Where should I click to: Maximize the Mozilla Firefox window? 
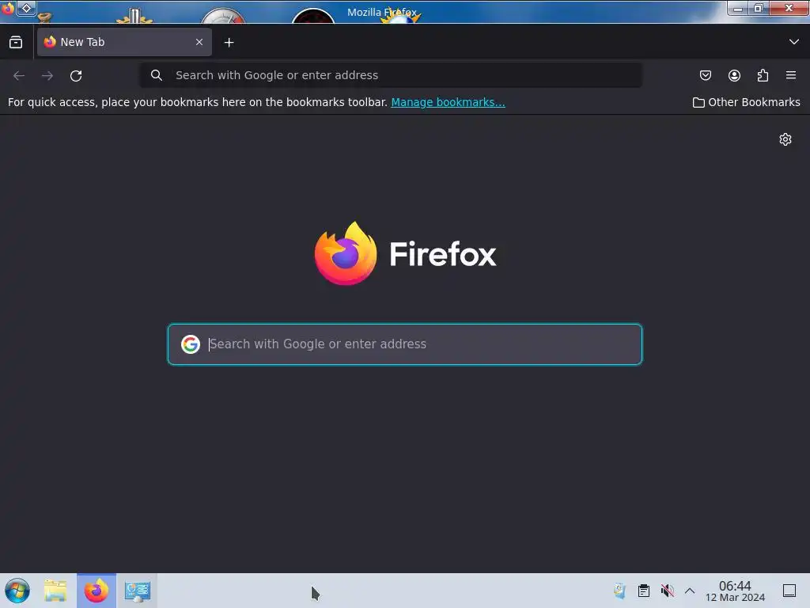(x=759, y=8)
